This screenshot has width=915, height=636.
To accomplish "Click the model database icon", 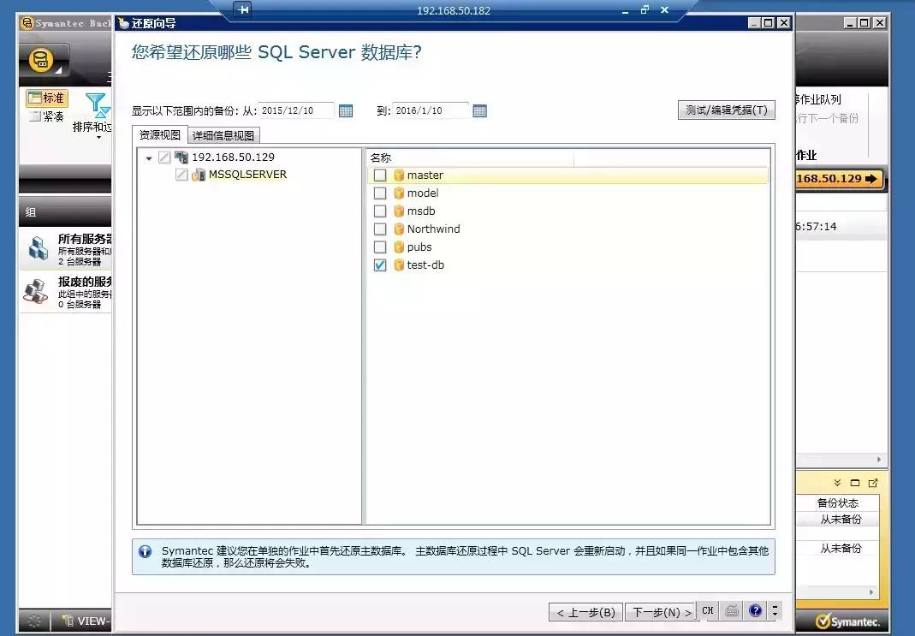I will pyautogui.click(x=399, y=193).
